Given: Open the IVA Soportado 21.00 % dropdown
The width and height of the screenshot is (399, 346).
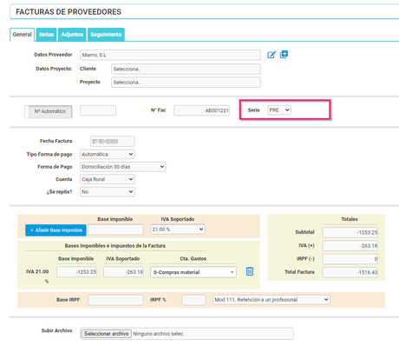Looking at the screenshot, I should [178, 230].
